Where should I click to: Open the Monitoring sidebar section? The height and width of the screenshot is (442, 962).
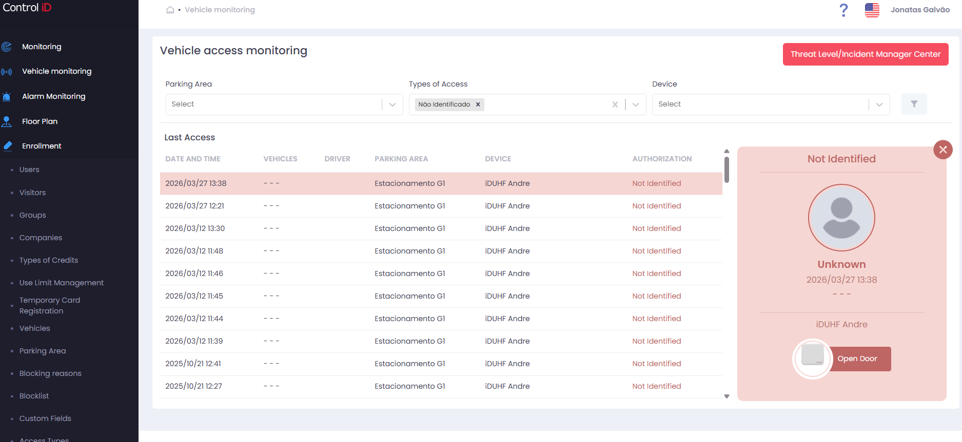point(42,47)
